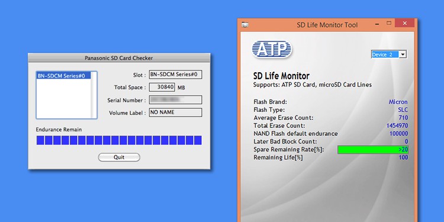Screen dimensions: 444x222
Task: Click the Total Space label
Action: (x=130, y=88)
